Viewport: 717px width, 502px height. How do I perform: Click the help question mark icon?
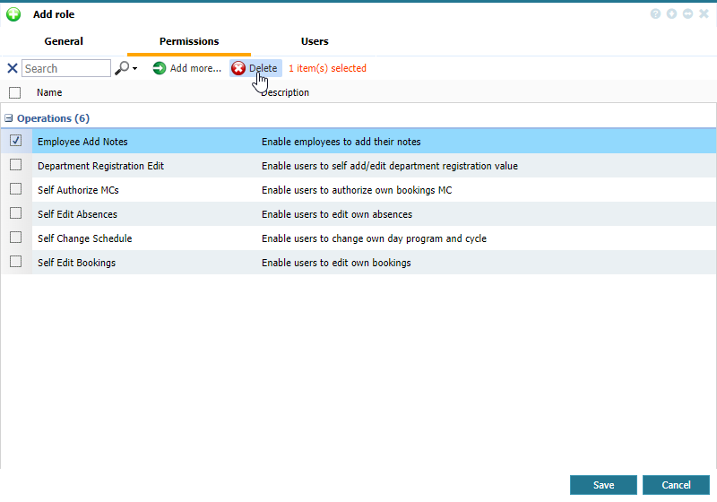tap(656, 14)
